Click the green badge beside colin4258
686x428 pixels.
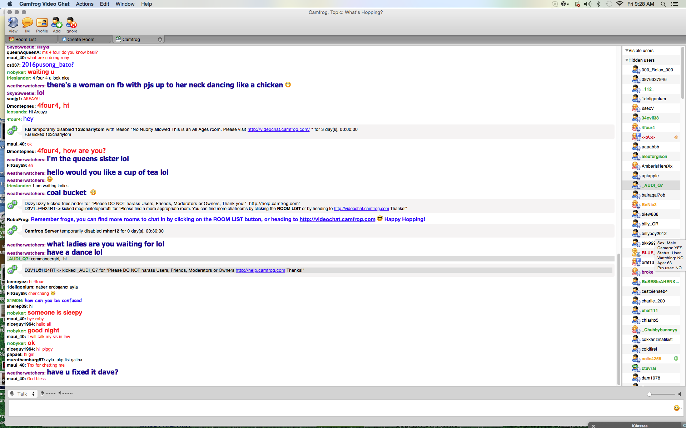pos(676,358)
